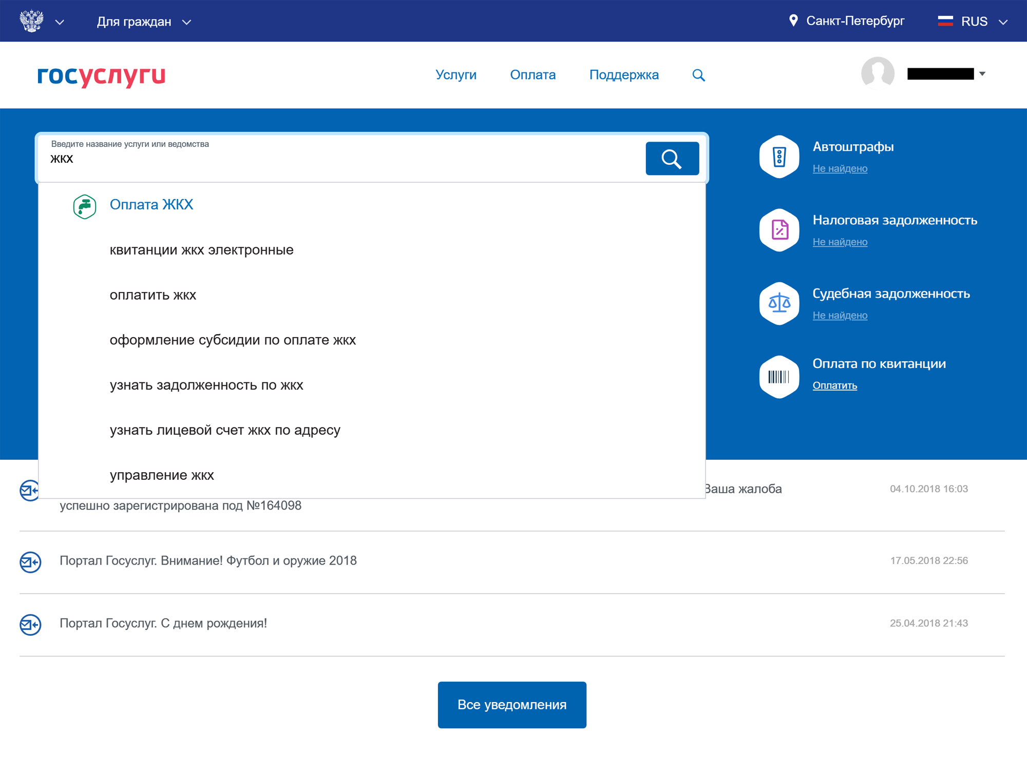
Task: Click the green faucet icon for Оплата ЖКХ
Action: (x=85, y=207)
